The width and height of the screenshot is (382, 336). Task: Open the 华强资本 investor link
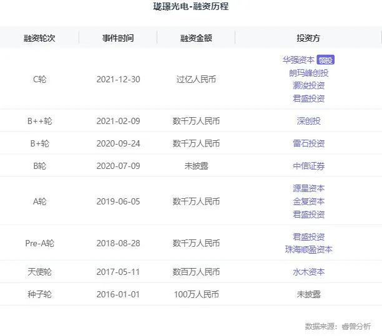(x=298, y=60)
